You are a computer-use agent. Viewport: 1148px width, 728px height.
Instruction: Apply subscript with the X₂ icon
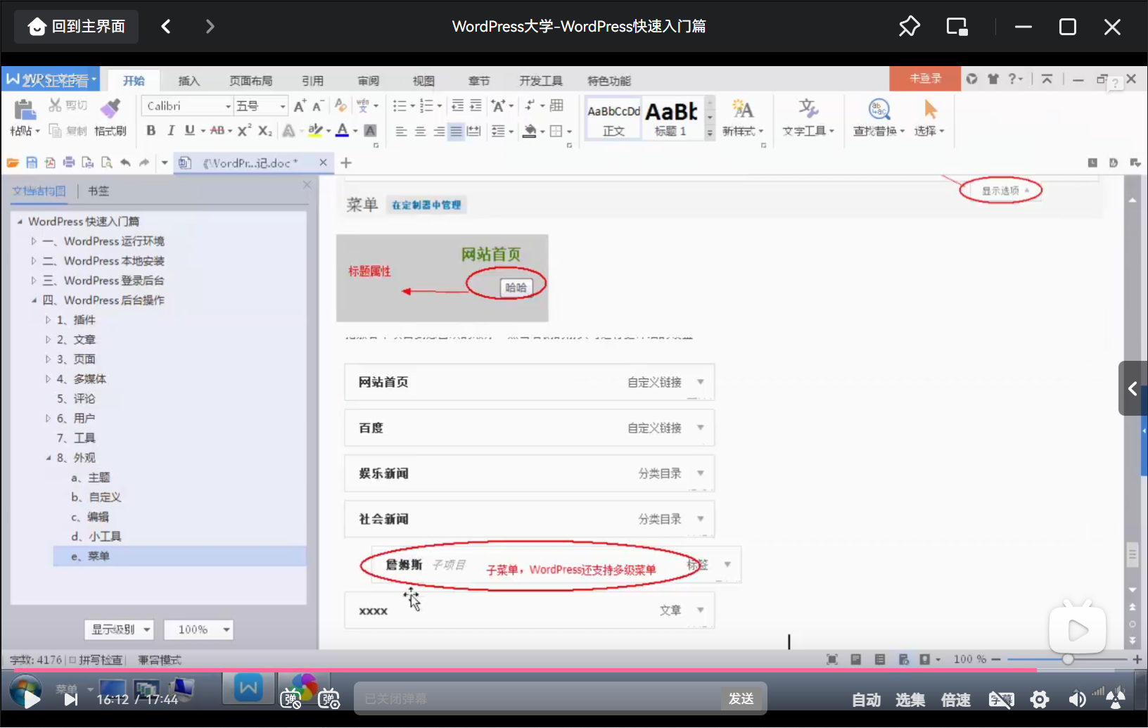tap(264, 131)
